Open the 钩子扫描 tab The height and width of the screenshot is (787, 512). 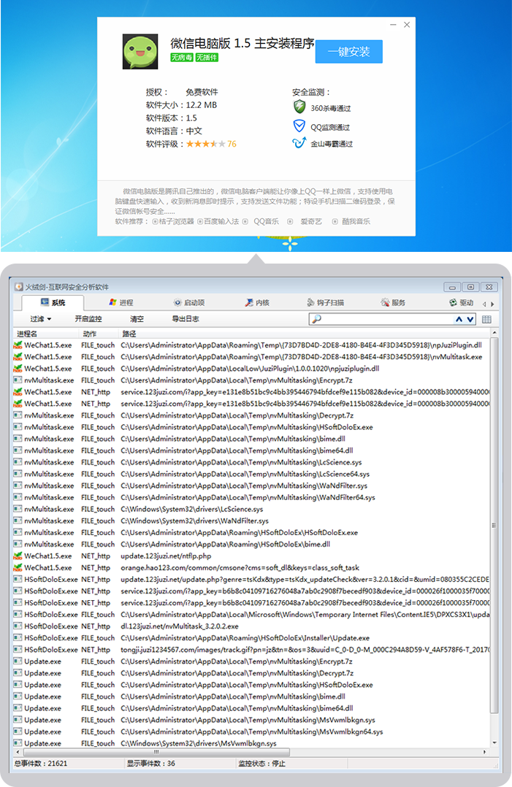click(325, 302)
